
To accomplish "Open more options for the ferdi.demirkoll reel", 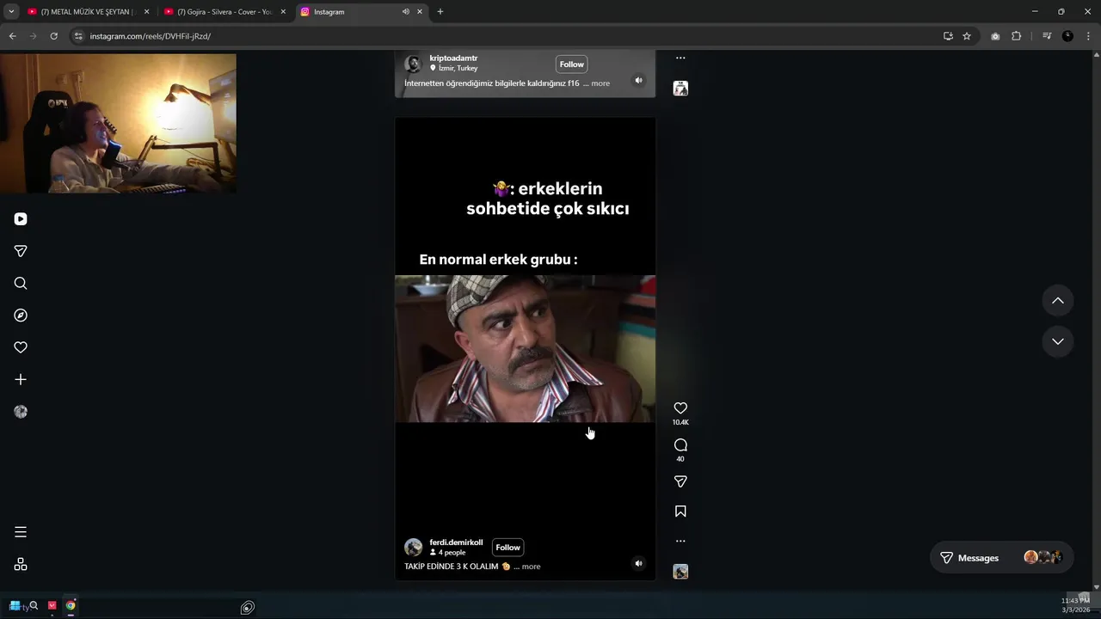I will pos(680,541).
